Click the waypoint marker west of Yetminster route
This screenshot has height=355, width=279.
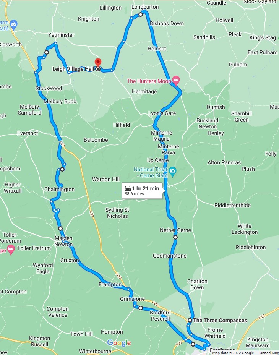click(46, 52)
